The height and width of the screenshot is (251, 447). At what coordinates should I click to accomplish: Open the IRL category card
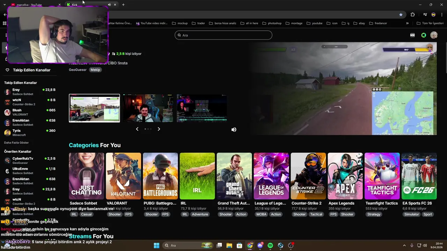coord(197,176)
